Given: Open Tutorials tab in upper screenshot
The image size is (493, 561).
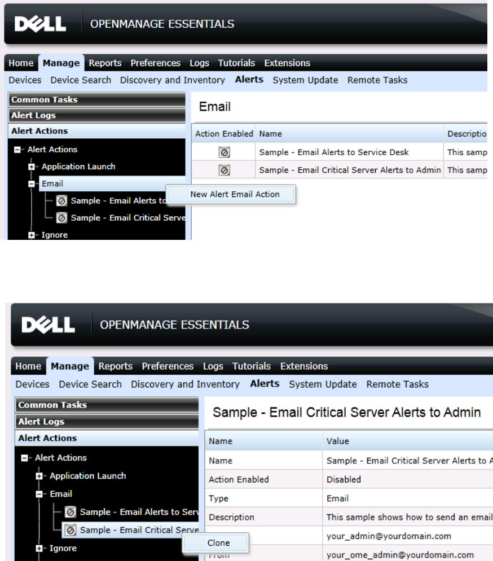Looking at the screenshot, I should coord(236,63).
